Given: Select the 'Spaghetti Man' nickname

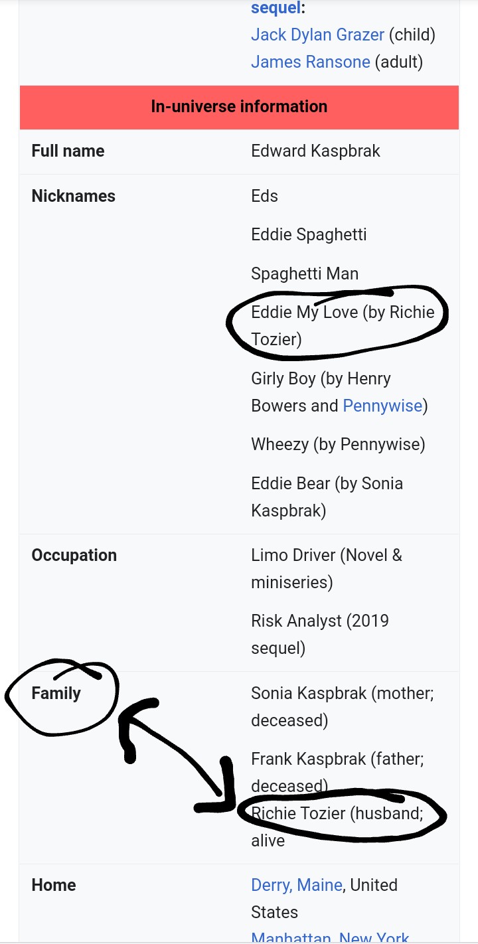Looking at the screenshot, I should [304, 274].
